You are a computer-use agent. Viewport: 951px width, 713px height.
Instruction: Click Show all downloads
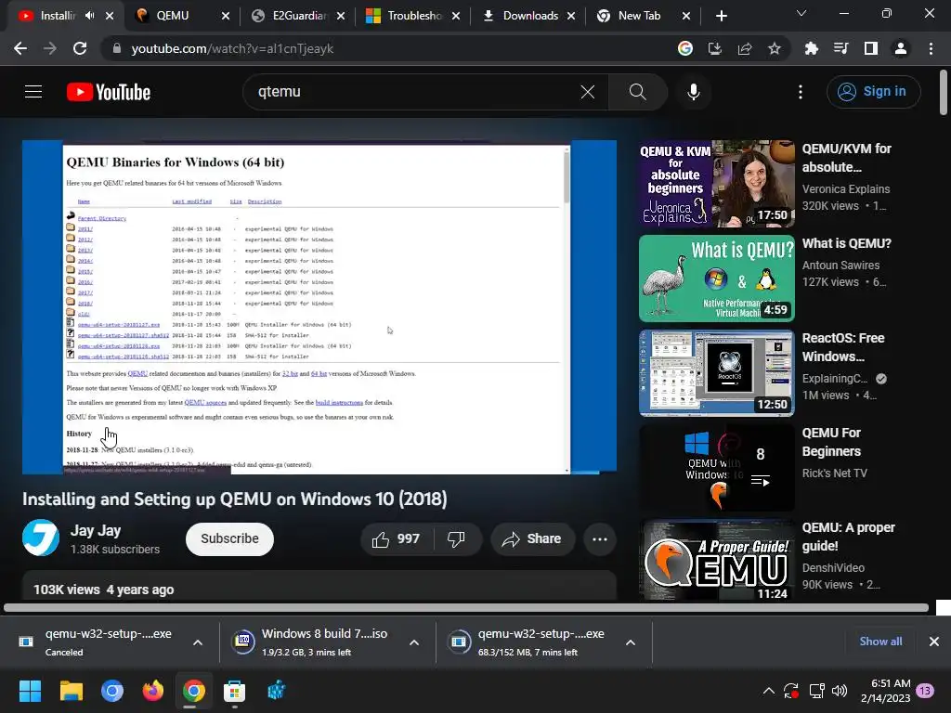coord(880,642)
